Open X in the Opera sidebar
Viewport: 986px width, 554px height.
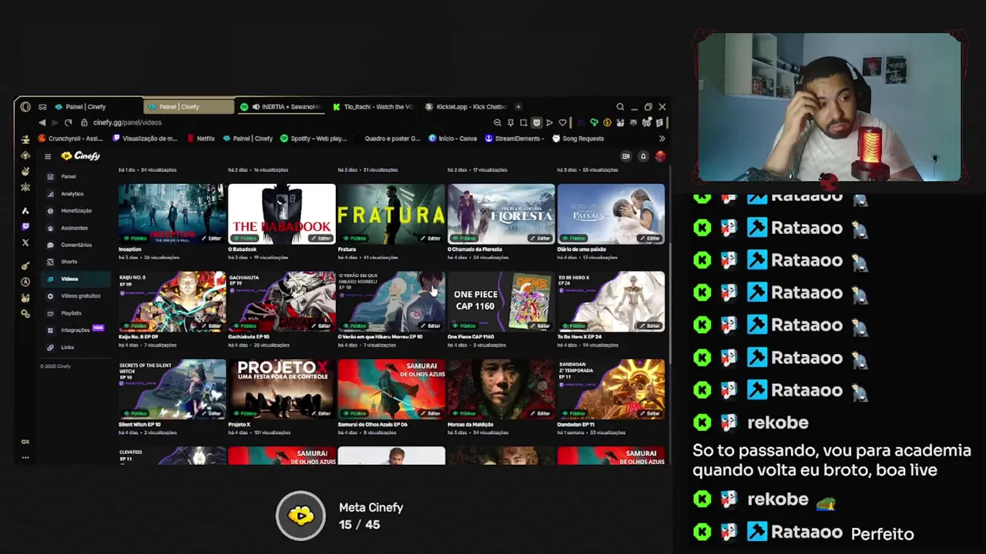25,242
